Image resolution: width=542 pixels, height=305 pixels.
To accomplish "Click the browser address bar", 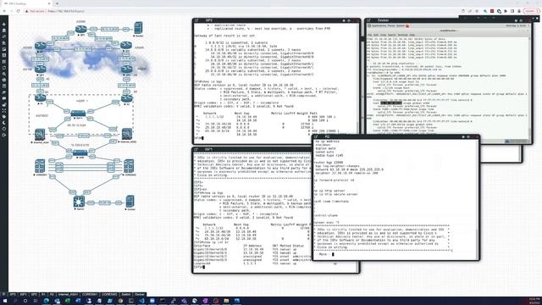I will [242, 11].
